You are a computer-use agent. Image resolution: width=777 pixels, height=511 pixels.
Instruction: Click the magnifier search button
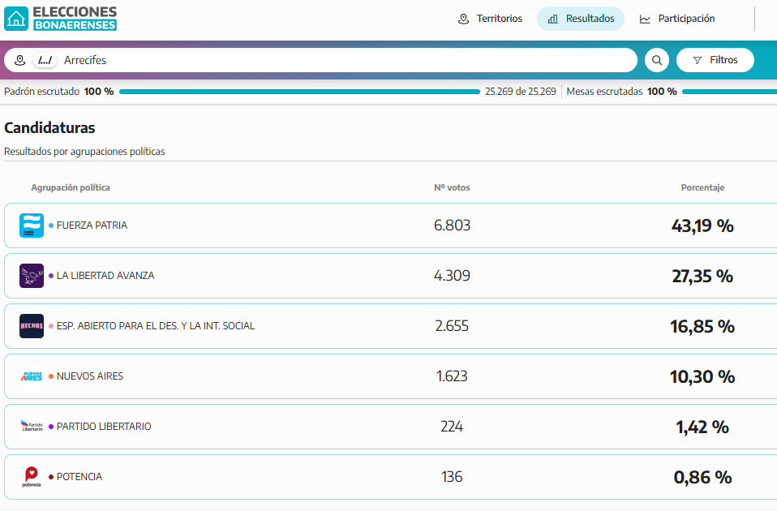click(656, 60)
